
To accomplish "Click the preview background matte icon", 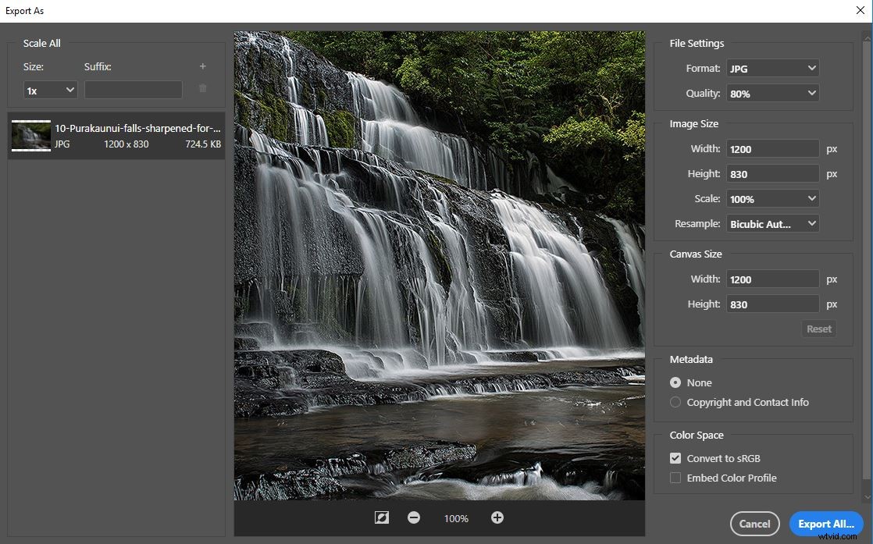I will click(x=381, y=517).
